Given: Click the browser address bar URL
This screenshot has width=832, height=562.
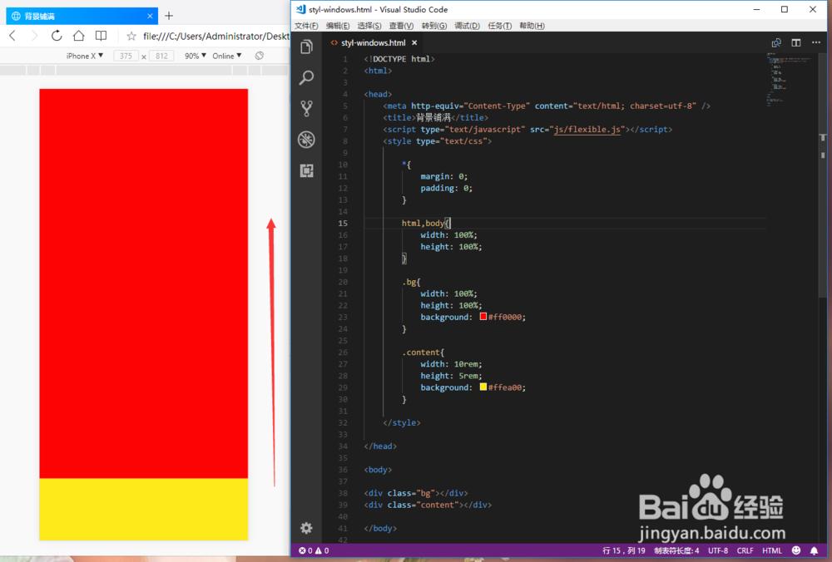Looking at the screenshot, I should coord(216,36).
